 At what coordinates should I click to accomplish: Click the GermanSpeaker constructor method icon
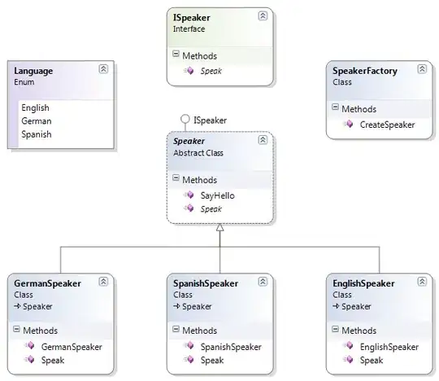(x=29, y=346)
